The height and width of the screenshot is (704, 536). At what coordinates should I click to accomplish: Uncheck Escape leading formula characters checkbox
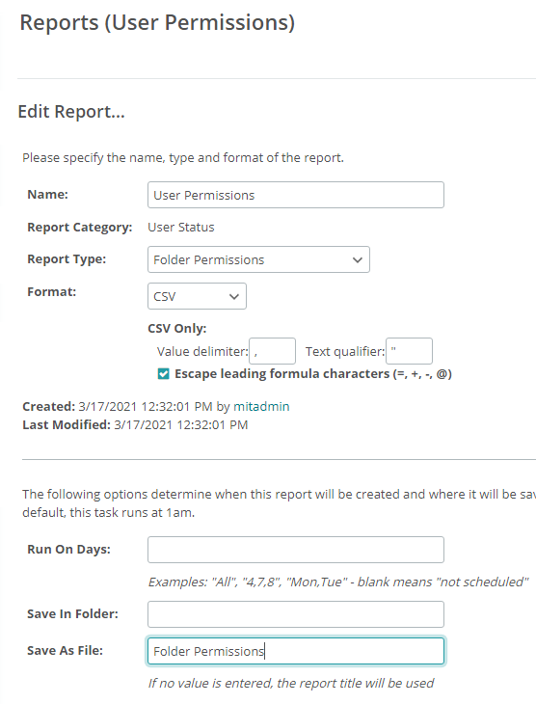[x=164, y=373]
